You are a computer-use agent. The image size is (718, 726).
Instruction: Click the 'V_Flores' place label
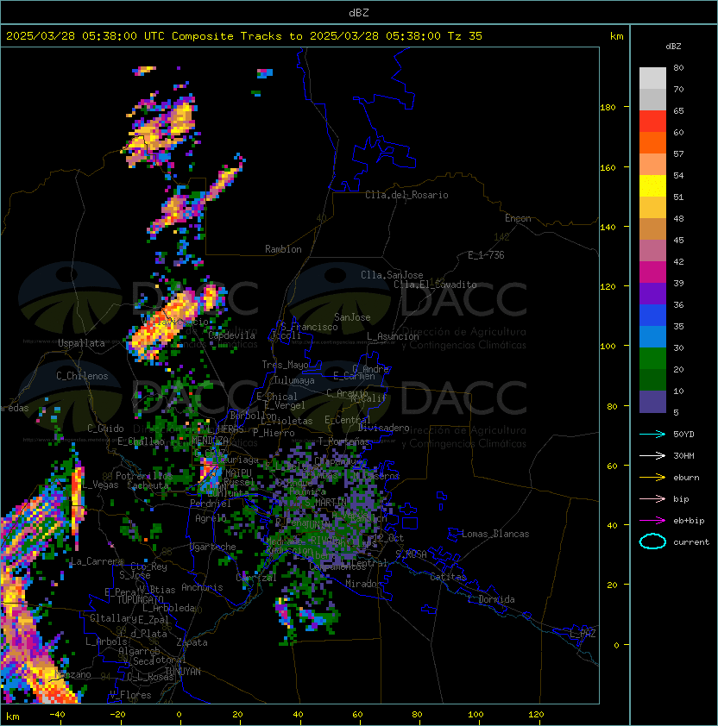point(130,695)
